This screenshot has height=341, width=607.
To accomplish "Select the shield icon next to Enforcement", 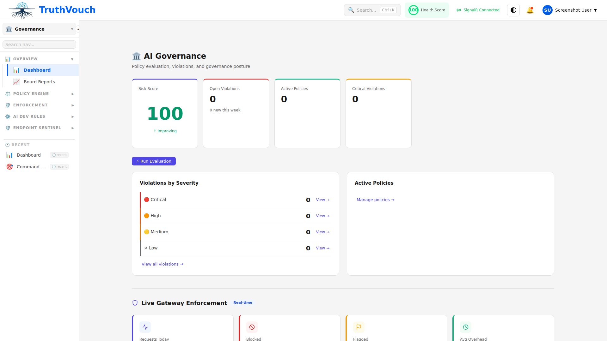I will click(x=8, y=105).
